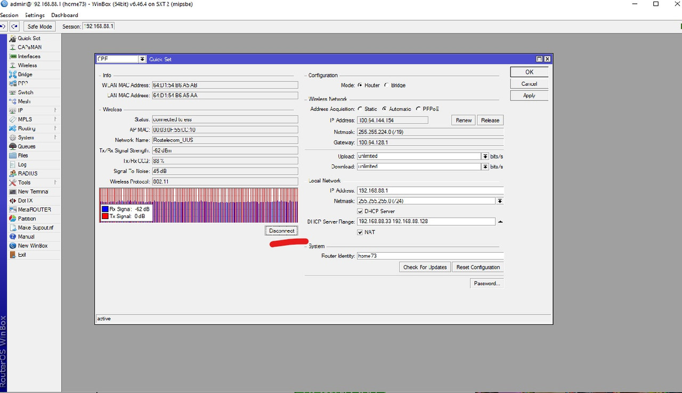Open the PPP sidebar entry
The height and width of the screenshot is (393, 682).
click(22, 83)
